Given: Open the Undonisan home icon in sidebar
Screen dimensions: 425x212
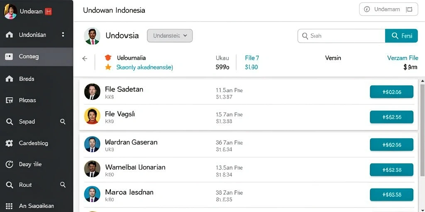Looking at the screenshot, I should coord(9,35).
